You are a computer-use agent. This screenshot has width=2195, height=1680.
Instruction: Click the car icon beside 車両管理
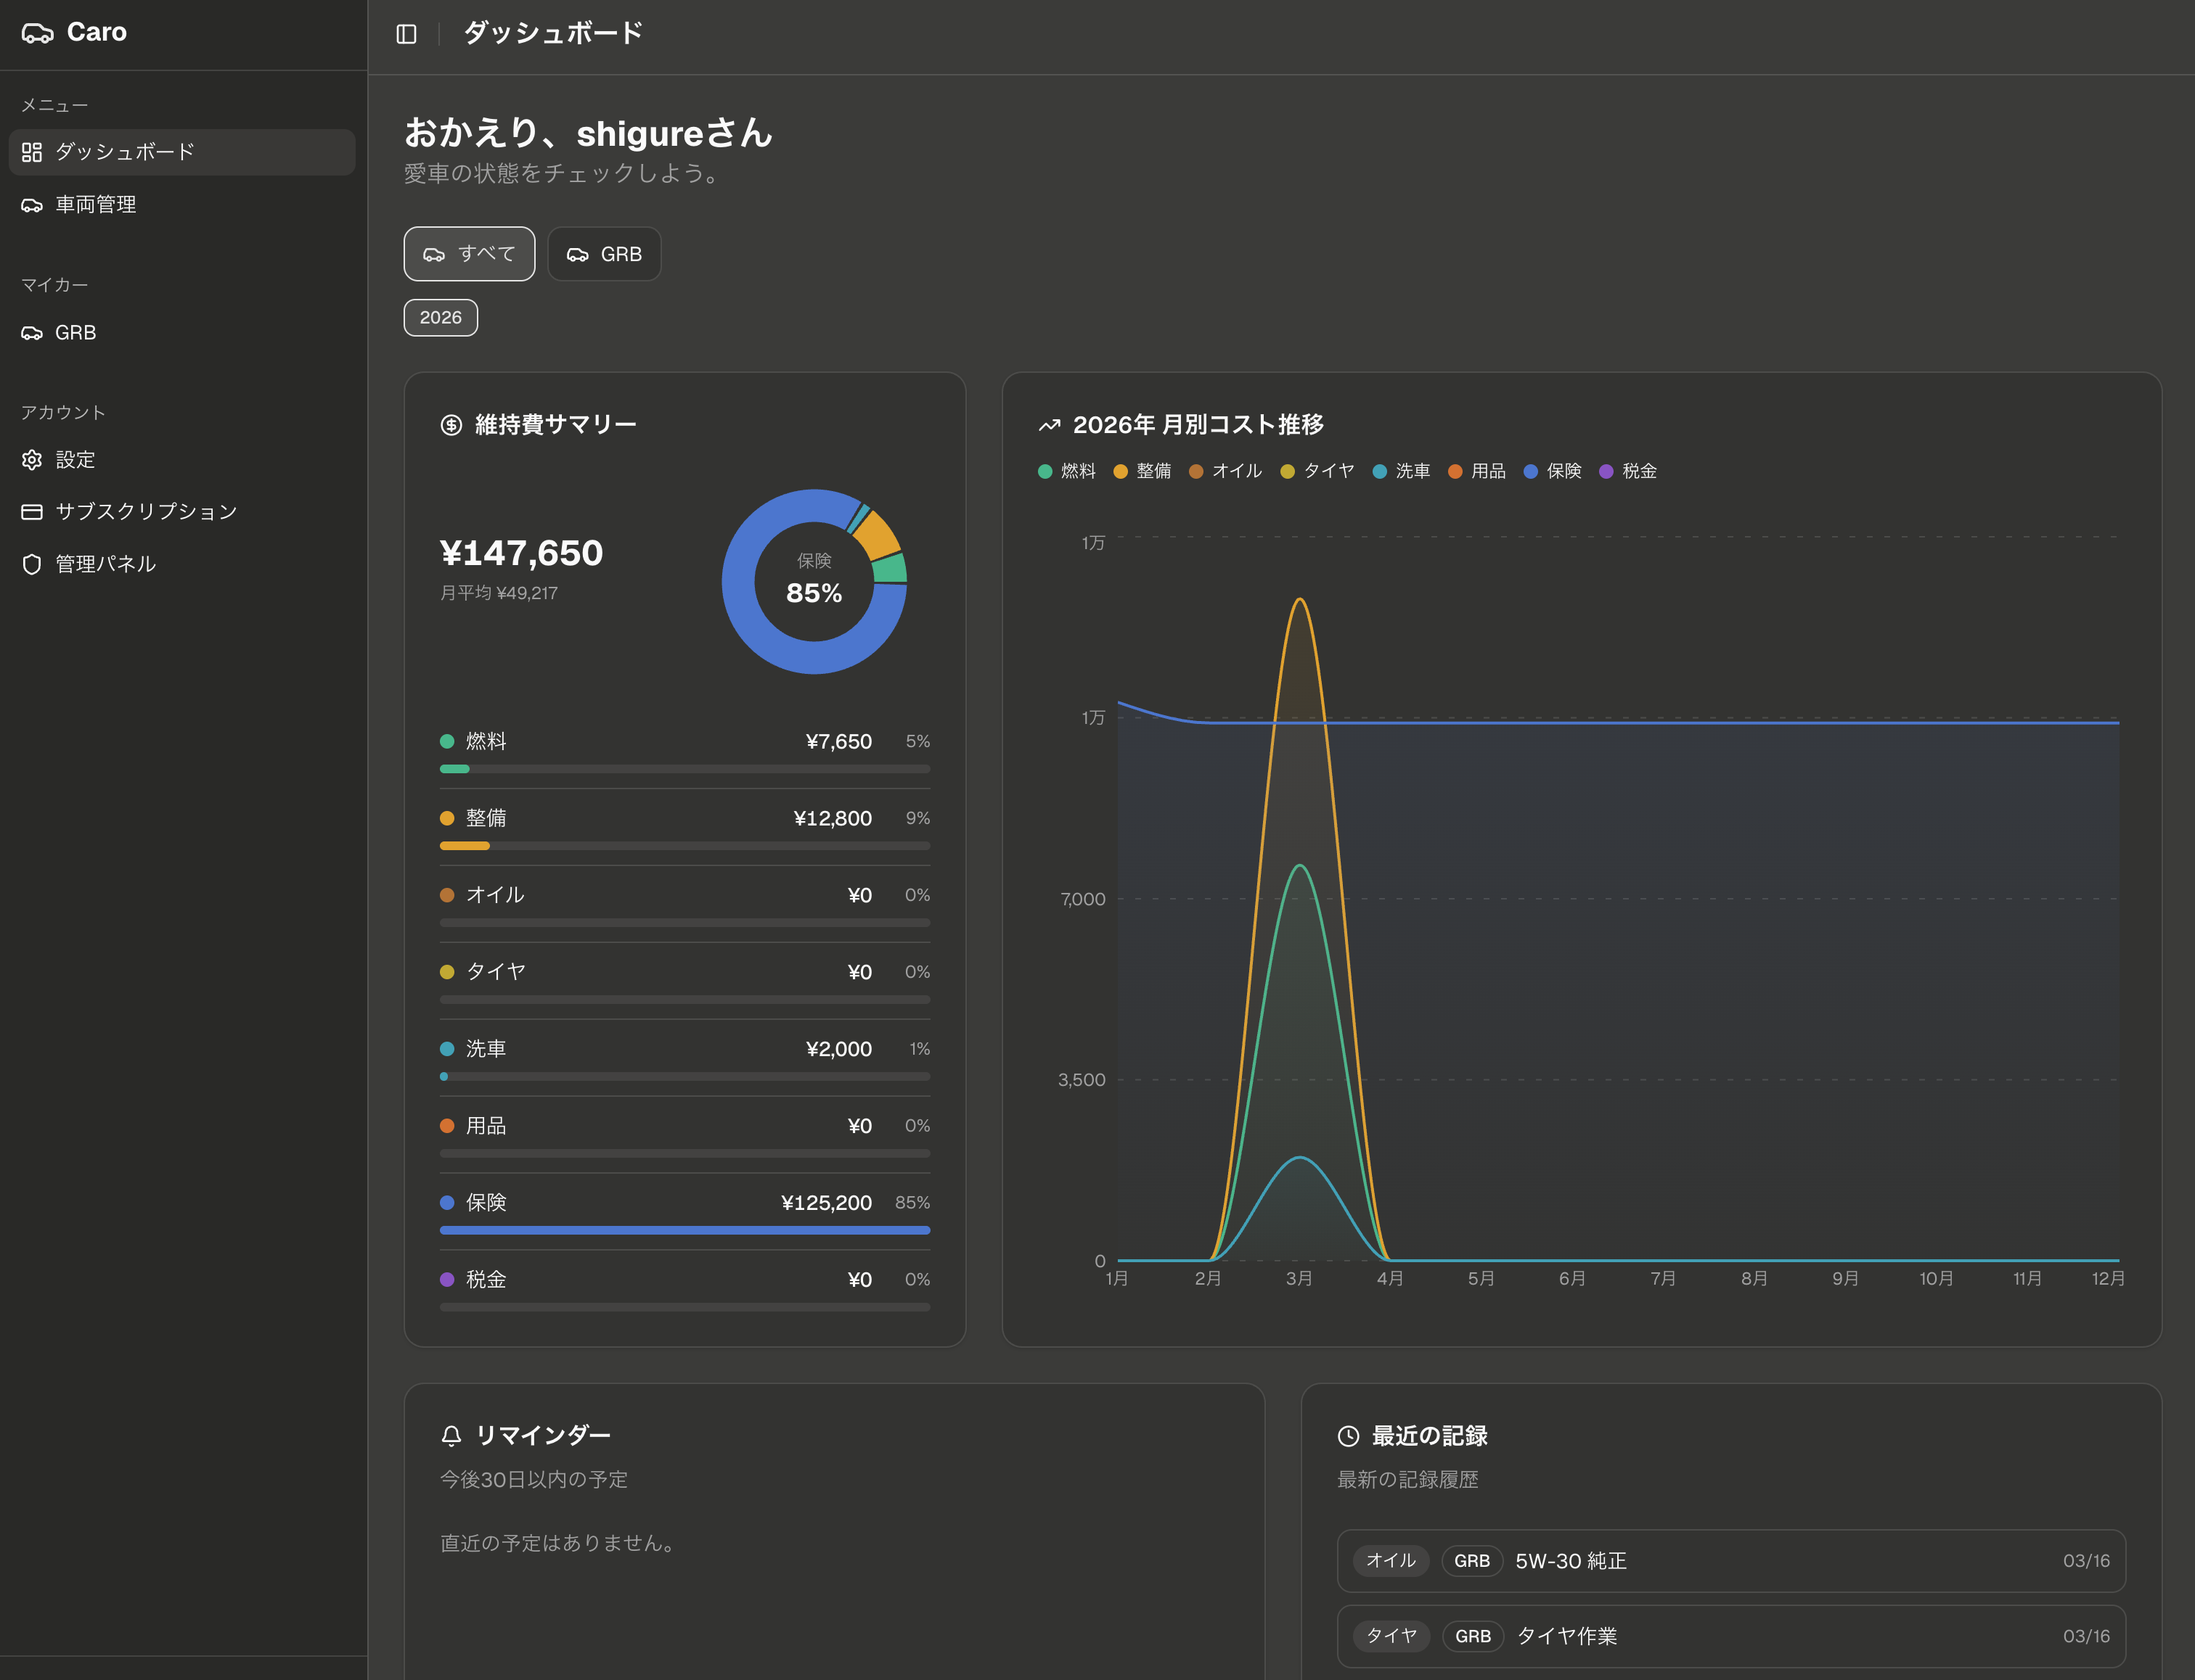pyautogui.click(x=32, y=205)
